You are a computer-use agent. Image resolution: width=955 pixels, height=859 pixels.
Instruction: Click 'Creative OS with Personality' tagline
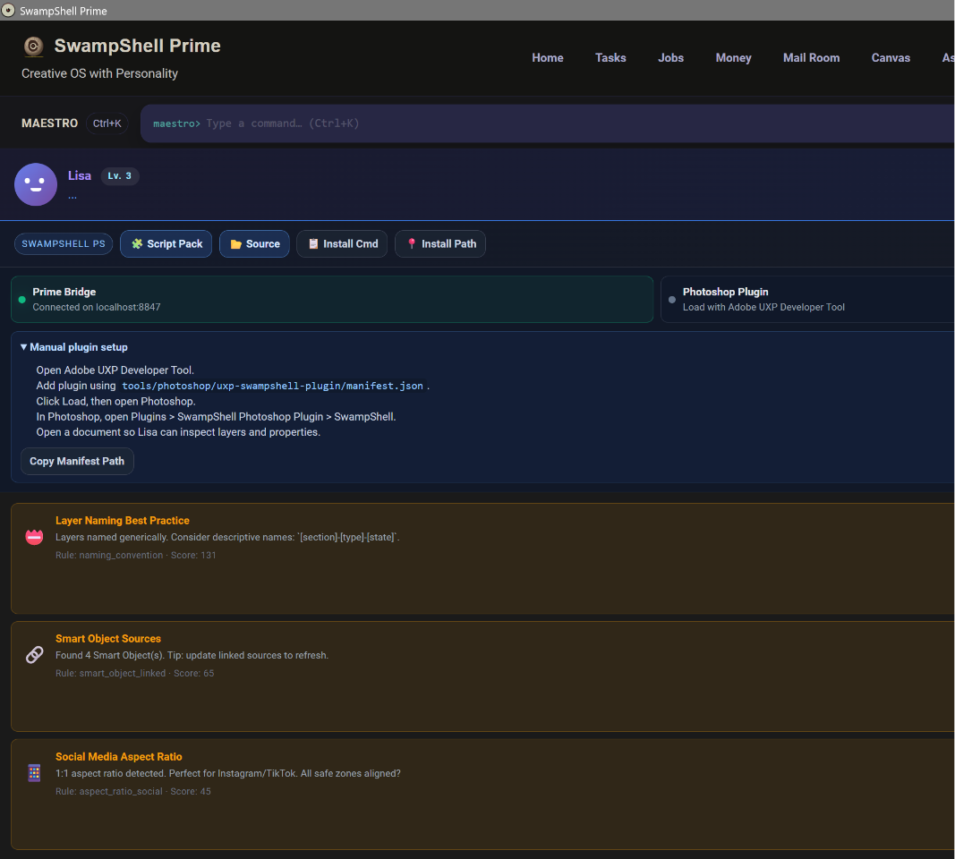pos(100,73)
